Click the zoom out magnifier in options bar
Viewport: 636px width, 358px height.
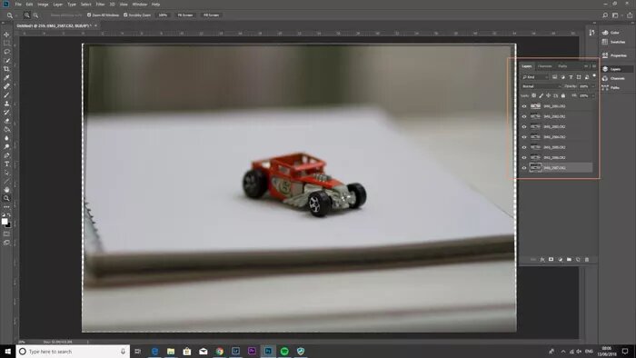pyautogui.click(x=35, y=15)
